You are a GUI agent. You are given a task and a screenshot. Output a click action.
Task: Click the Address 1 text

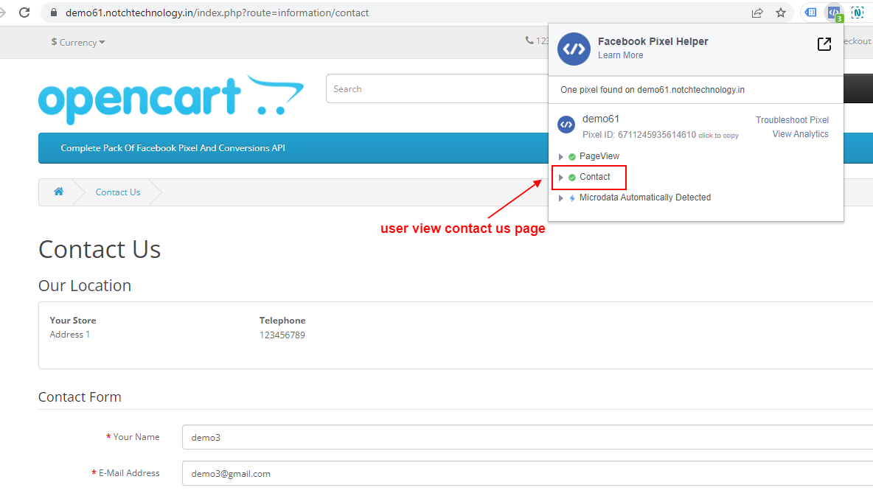coord(69,335)
